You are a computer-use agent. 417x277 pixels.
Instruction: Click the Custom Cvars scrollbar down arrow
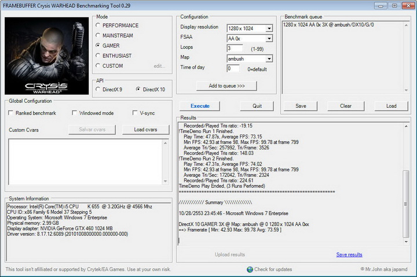click(x=166, y=181)
